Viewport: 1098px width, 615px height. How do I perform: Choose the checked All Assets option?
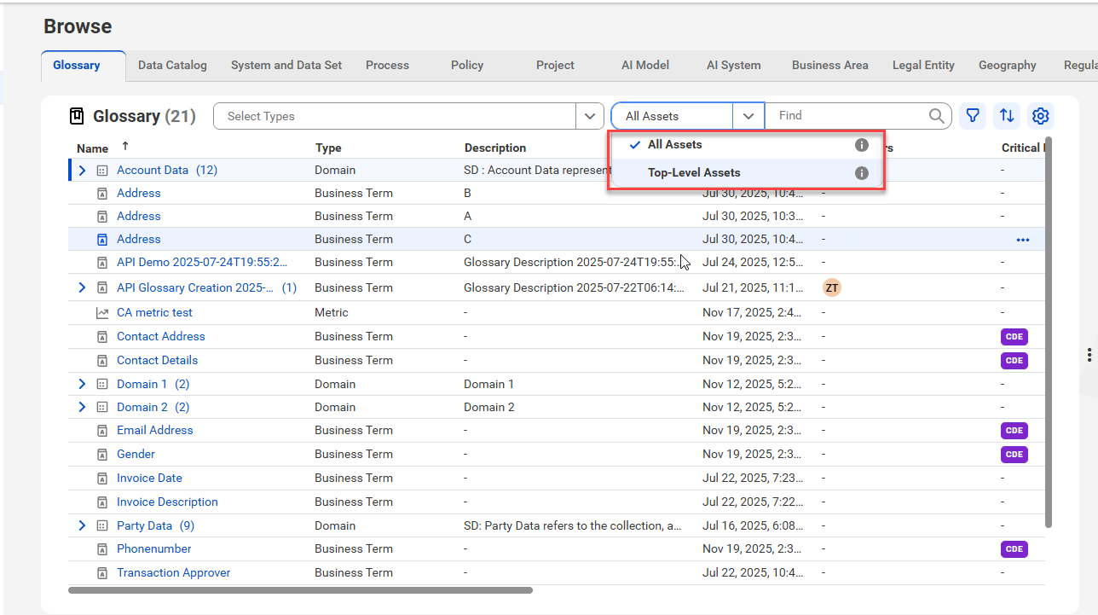[x=746, y=145]
